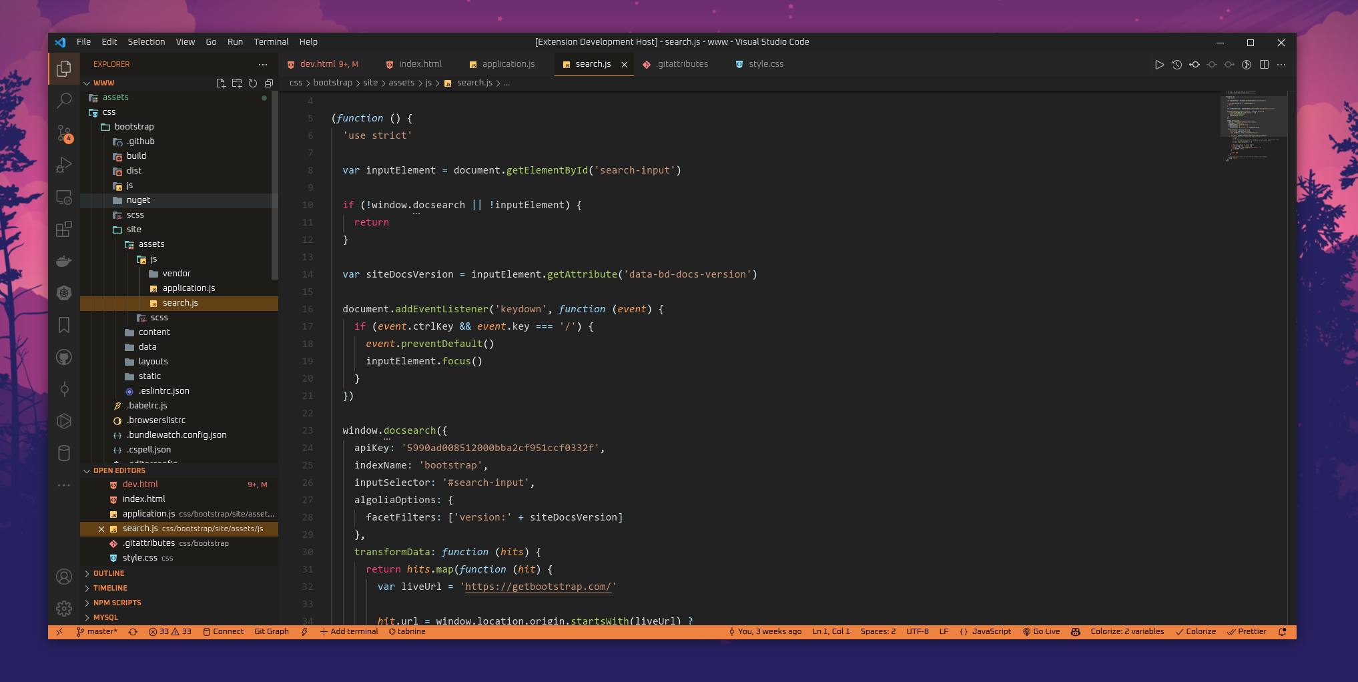The height and width of the screenshot is (682, 1358).
Task: Open changes with previous revision
Action: [x=1195, y=65]
